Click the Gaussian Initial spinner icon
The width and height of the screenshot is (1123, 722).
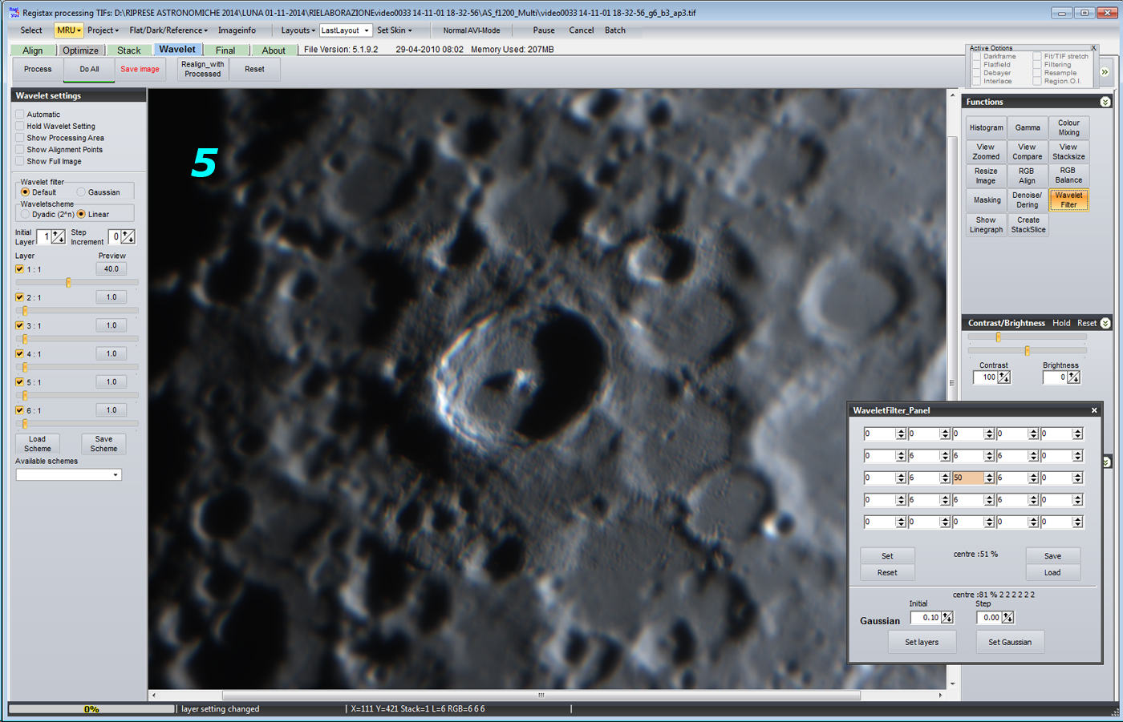(947, 618)
